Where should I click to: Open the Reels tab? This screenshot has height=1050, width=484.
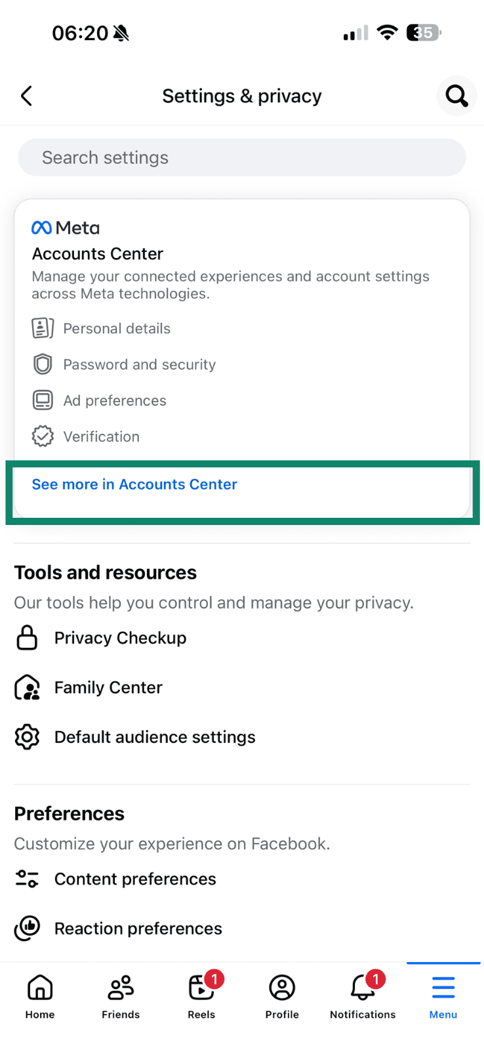(201, 996)
